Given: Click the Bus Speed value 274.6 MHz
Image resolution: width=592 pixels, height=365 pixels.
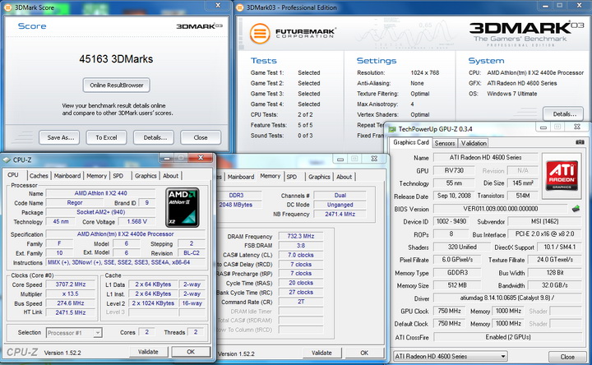Looking at the screenshot, I should 71,303.
